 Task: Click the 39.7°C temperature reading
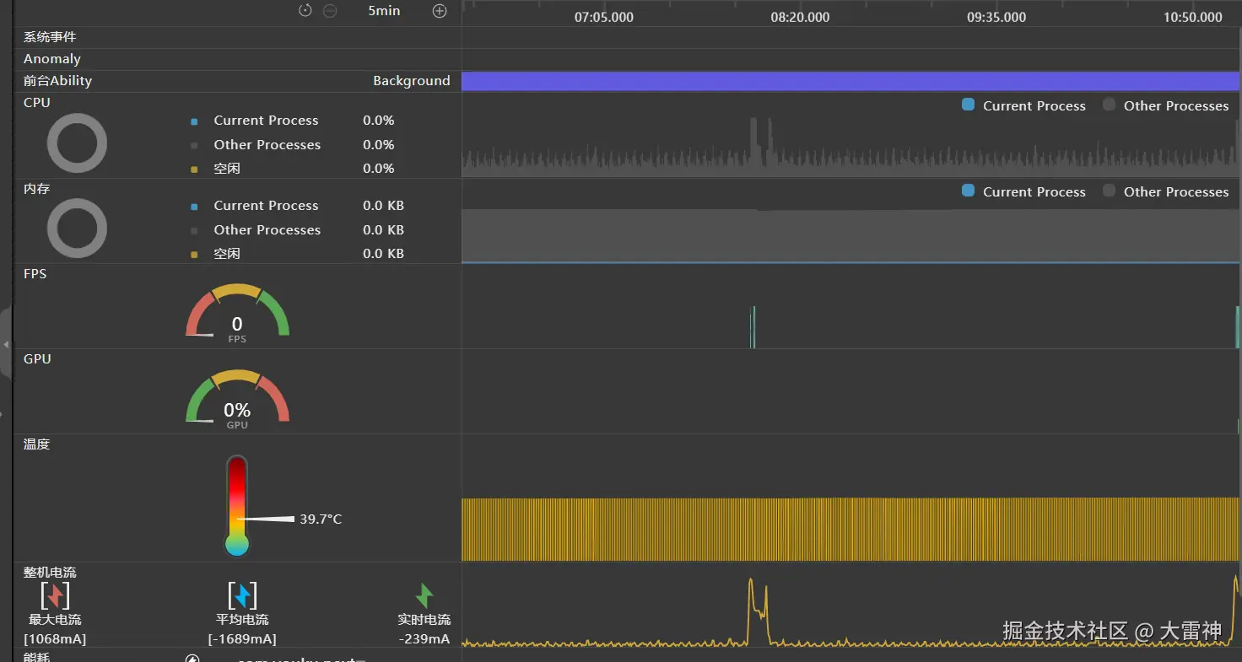click(x=321, y=519)
